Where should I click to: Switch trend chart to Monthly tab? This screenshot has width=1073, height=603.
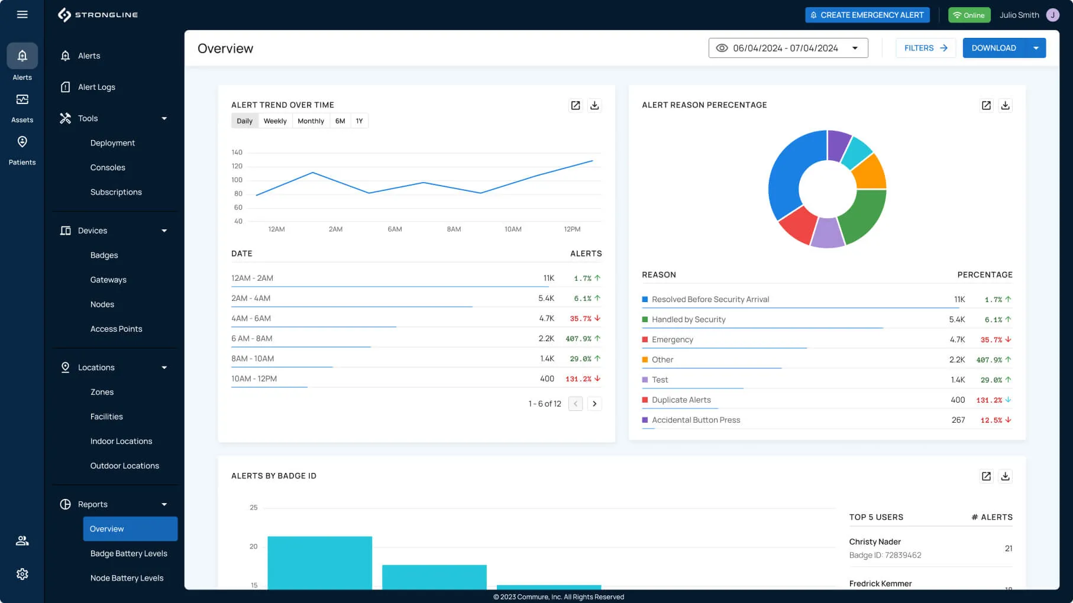(311, 121)
